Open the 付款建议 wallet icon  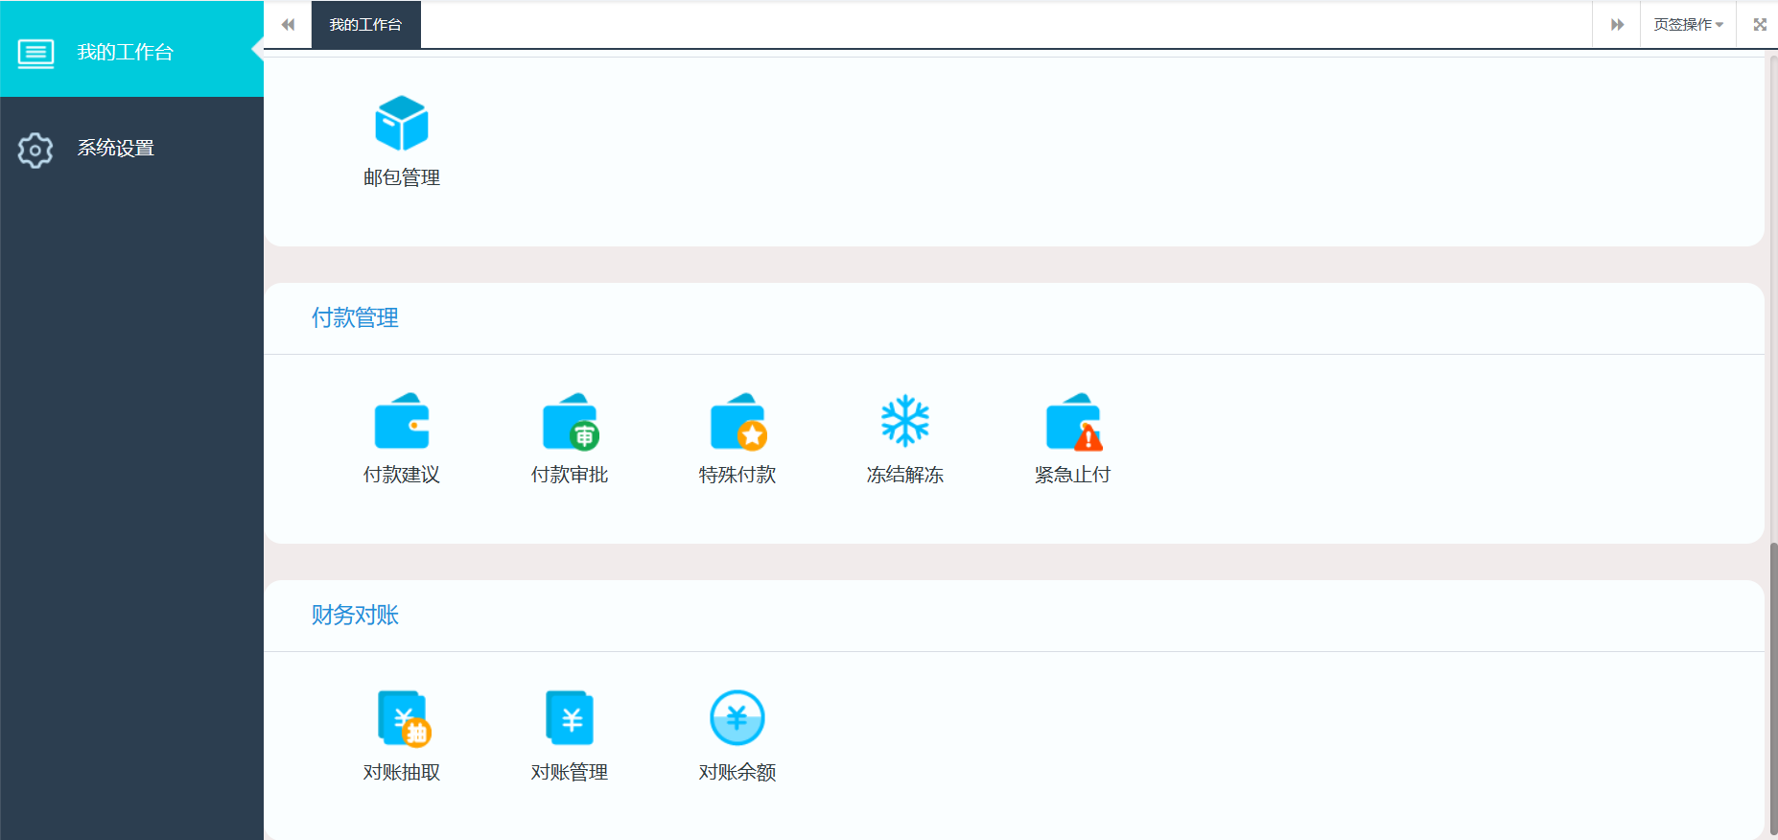pos(401,420)
